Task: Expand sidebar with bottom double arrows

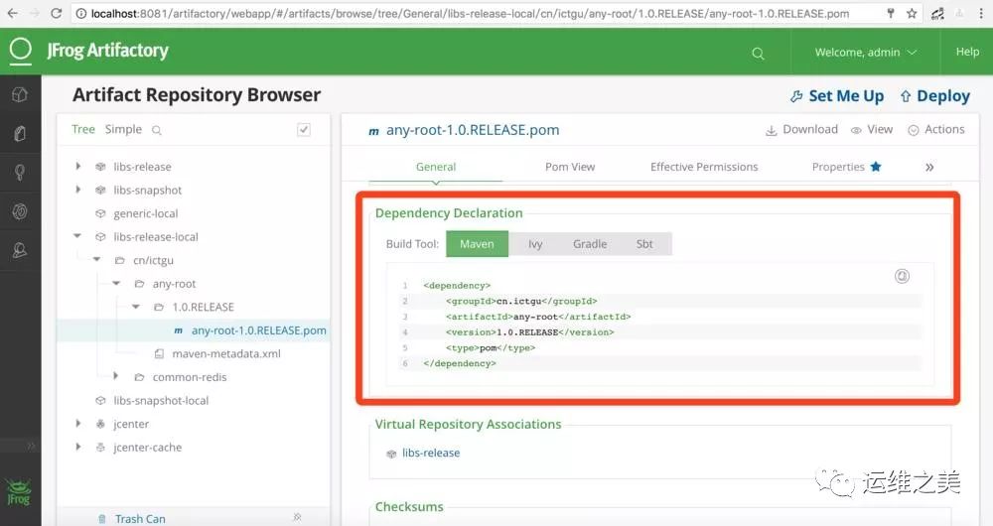Action: click(31, 447)
